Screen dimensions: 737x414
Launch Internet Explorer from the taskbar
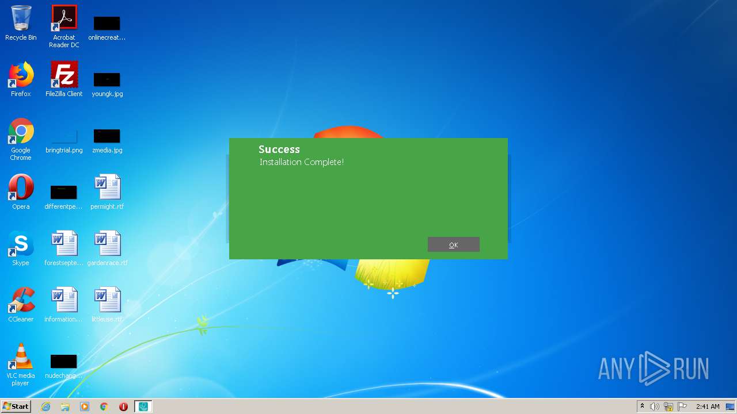tap(45, 407)
